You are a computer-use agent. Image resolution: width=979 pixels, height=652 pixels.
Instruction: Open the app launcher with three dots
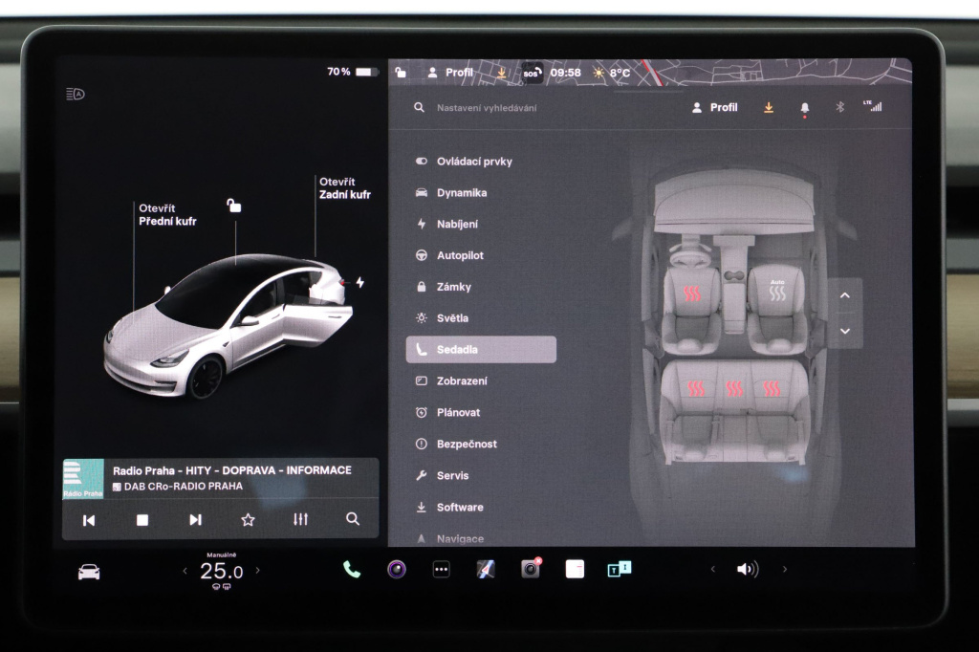(x=440, y=569)
